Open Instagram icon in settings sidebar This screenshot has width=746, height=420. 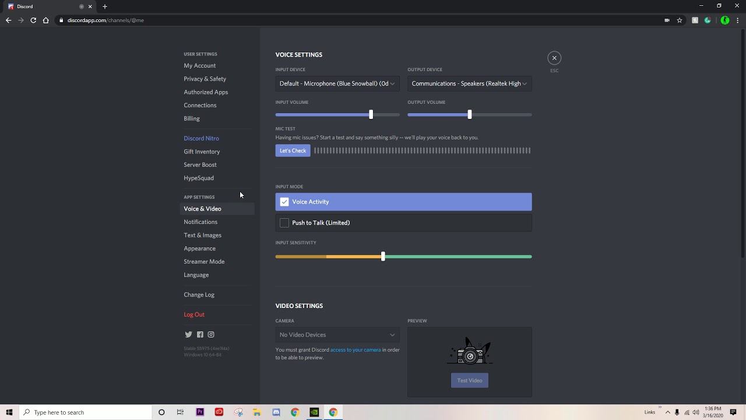coord(211,334)
